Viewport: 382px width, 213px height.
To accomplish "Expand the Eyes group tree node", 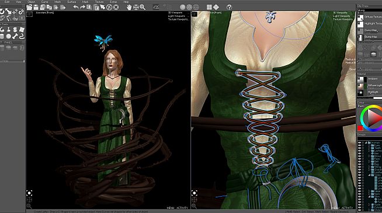I will click(369, 145).
